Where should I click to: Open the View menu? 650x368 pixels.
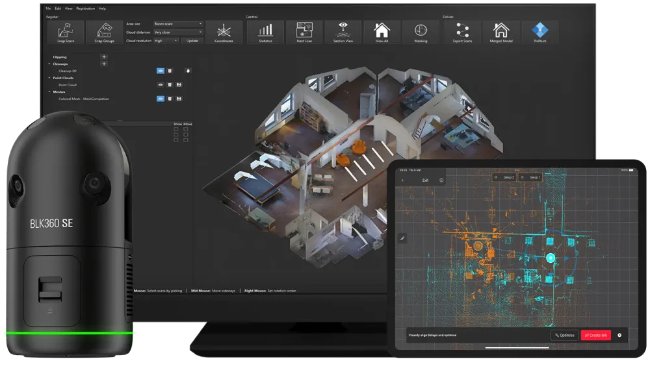click(68, 8)
